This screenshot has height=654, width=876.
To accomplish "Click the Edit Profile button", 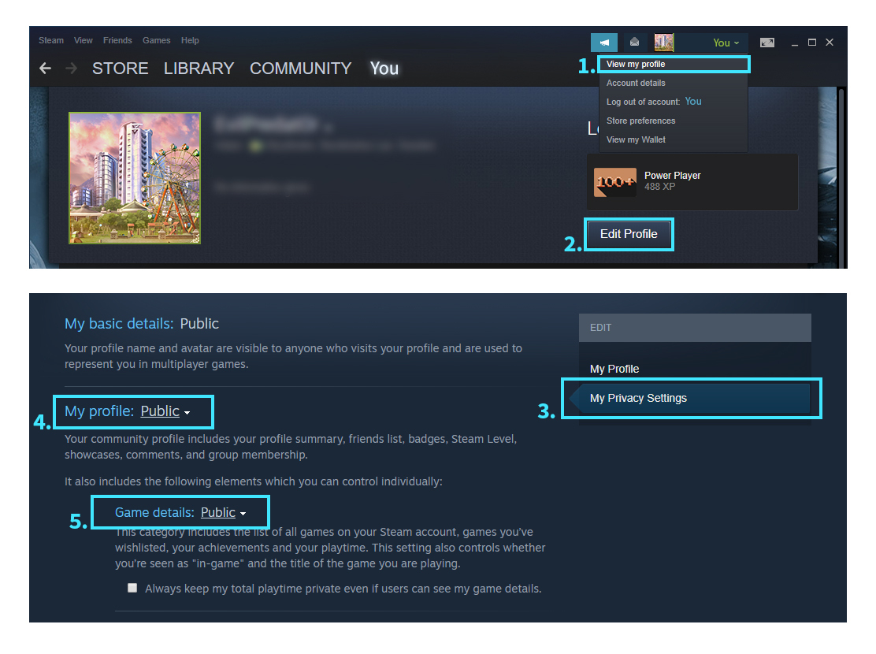I will pyautogui.click(x=629, y=234).
